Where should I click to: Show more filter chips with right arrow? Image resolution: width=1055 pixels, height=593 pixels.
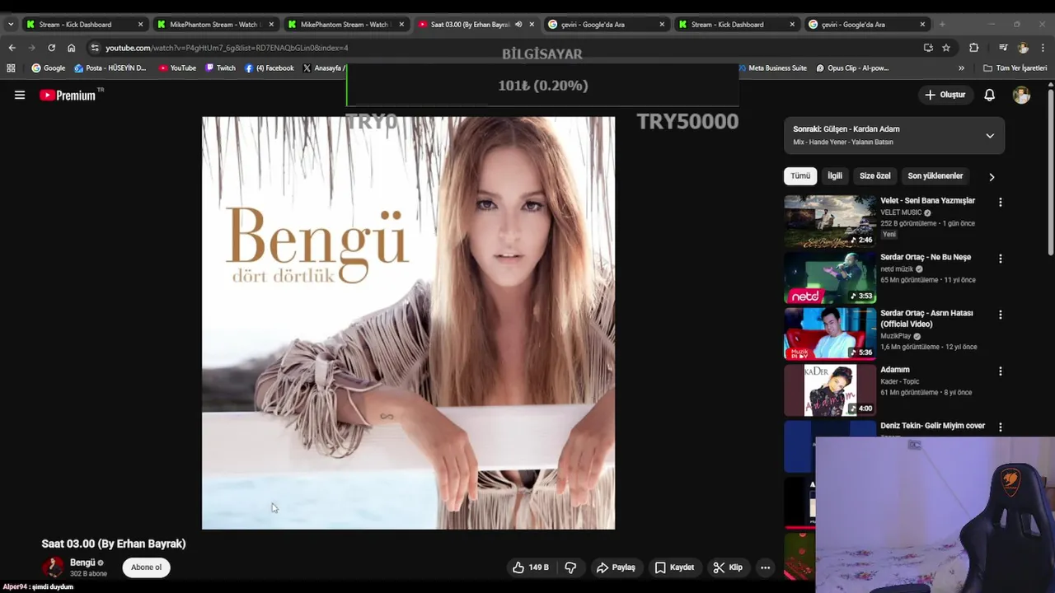(x=992, y=176)
